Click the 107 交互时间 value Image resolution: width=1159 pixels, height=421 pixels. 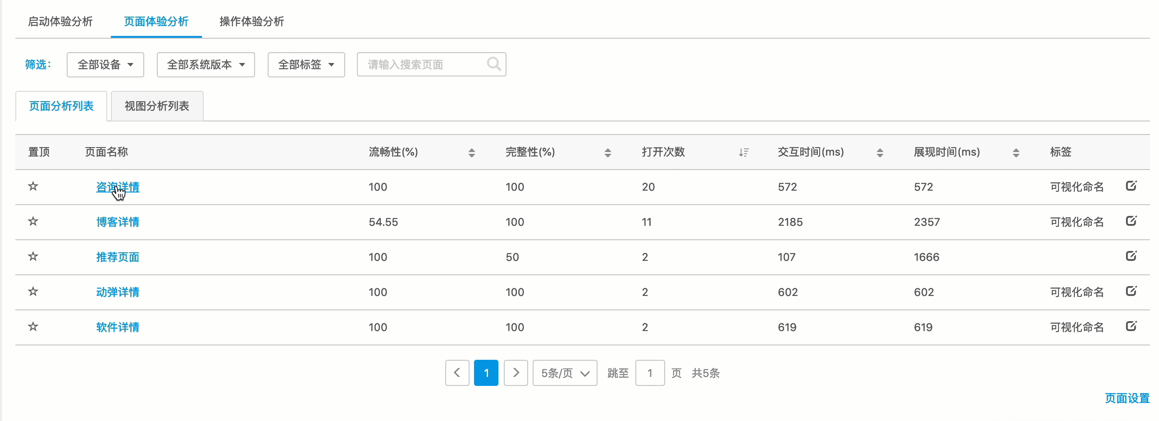click(x=786, y=257)
